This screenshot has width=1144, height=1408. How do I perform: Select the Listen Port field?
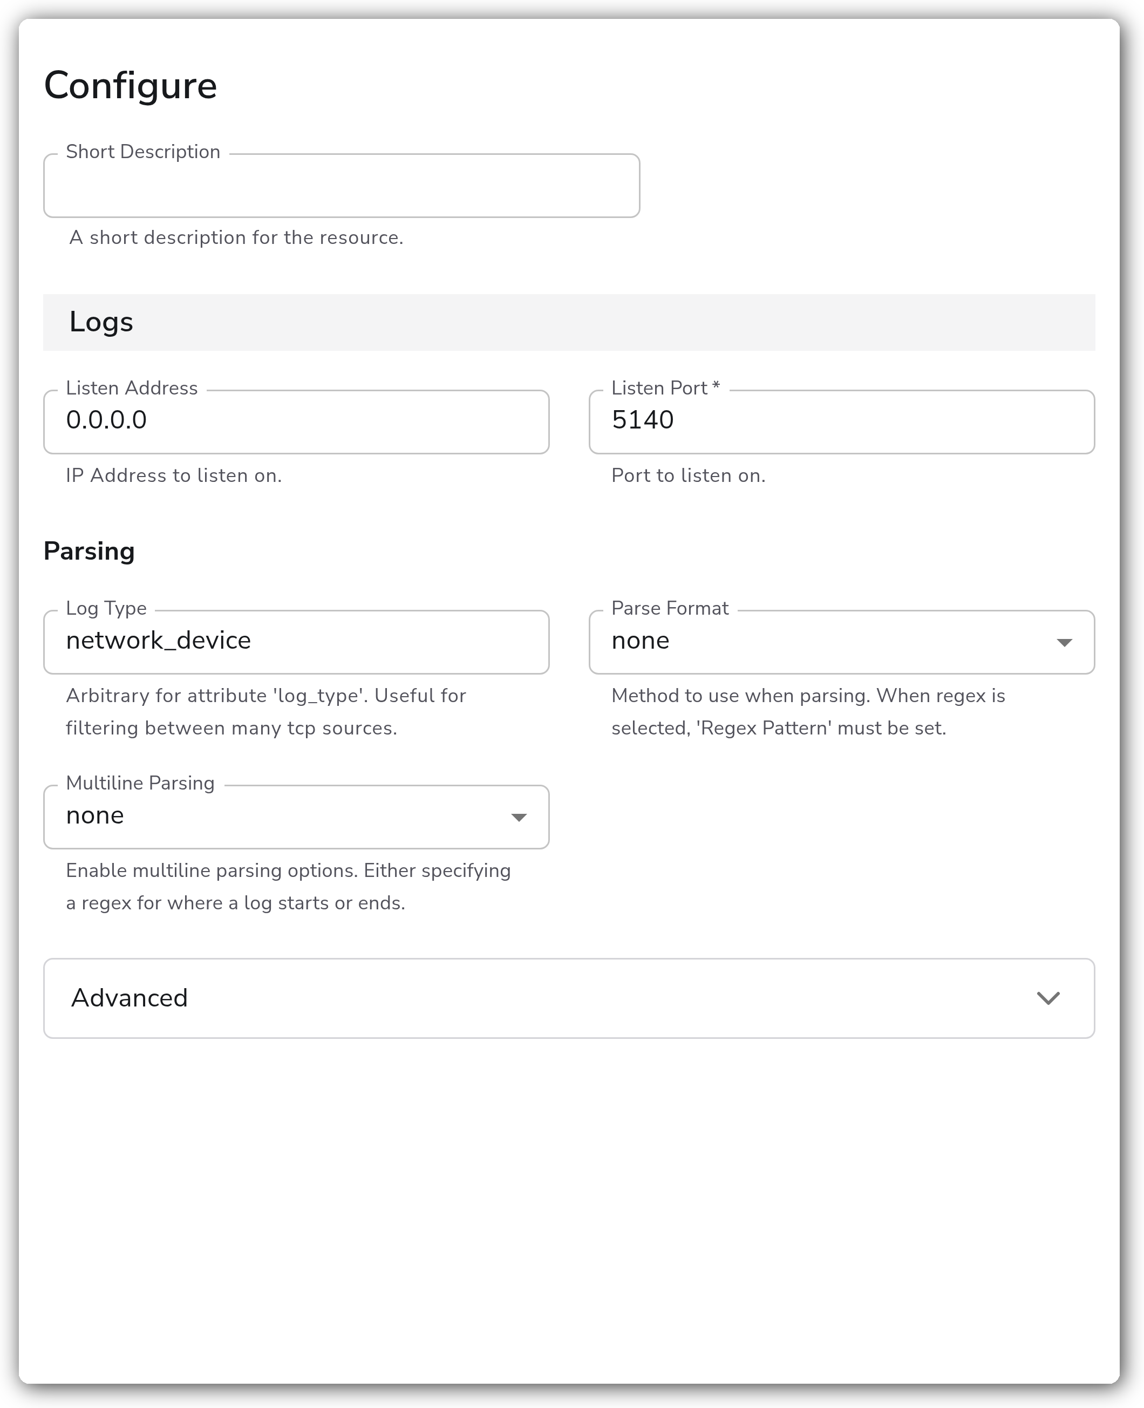841,421
